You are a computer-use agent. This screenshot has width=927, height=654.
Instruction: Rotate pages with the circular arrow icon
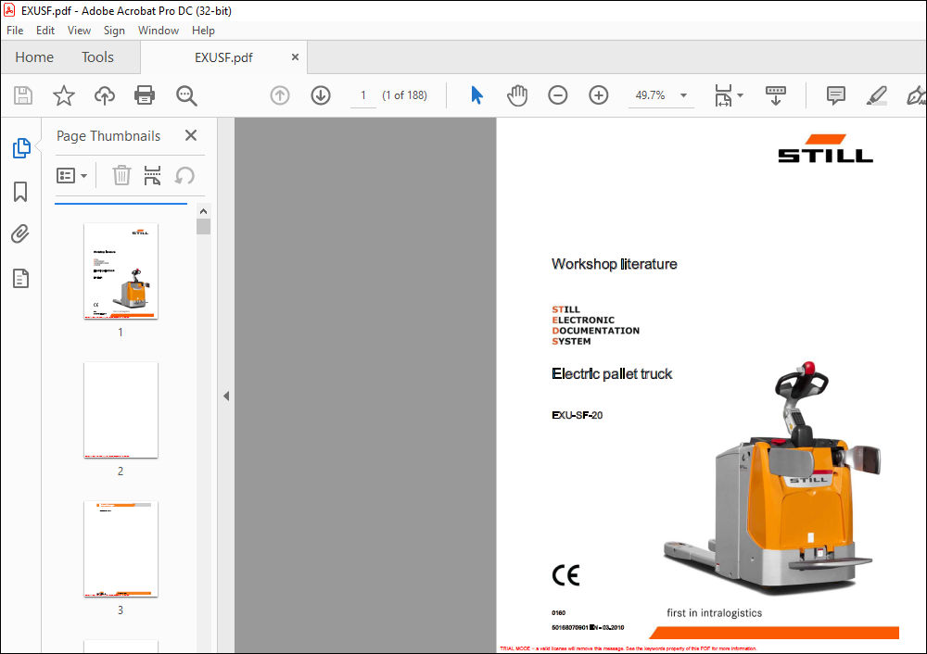[184, 175]
